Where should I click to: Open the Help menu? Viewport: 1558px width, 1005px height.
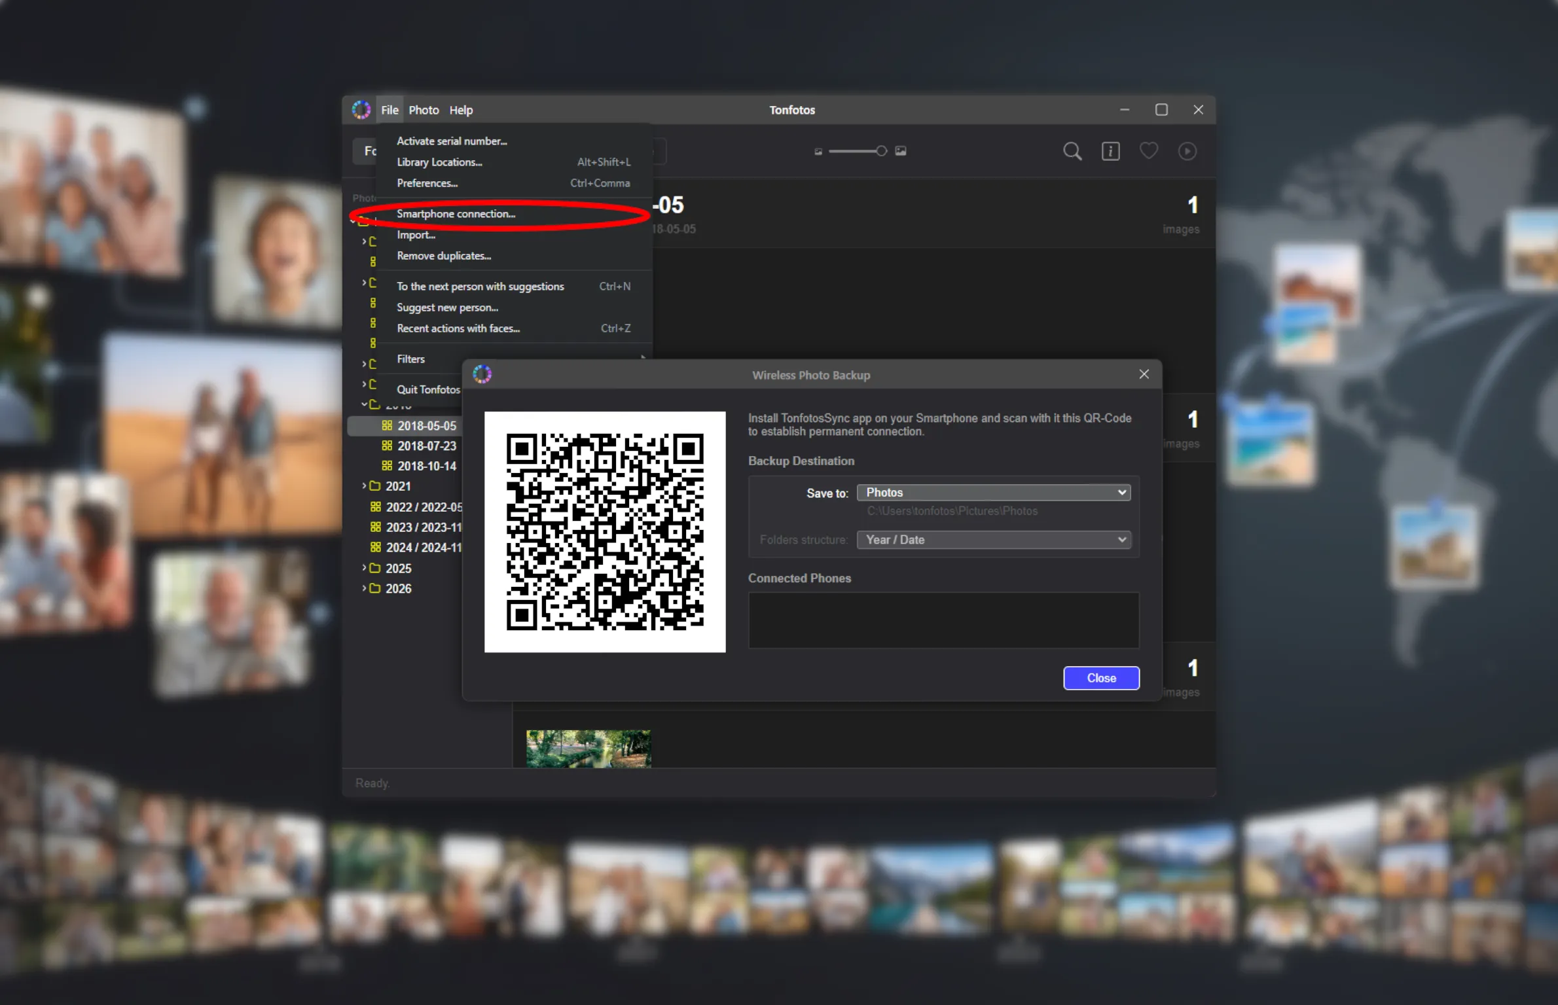tap(461, 110)
